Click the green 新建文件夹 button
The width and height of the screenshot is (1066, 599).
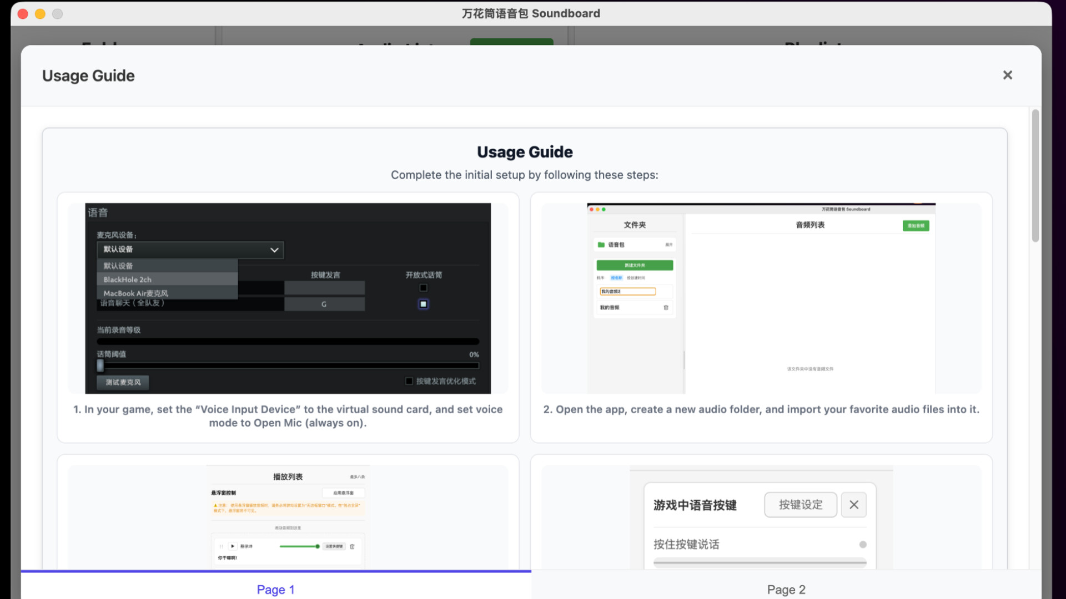(x=635, y=265)
